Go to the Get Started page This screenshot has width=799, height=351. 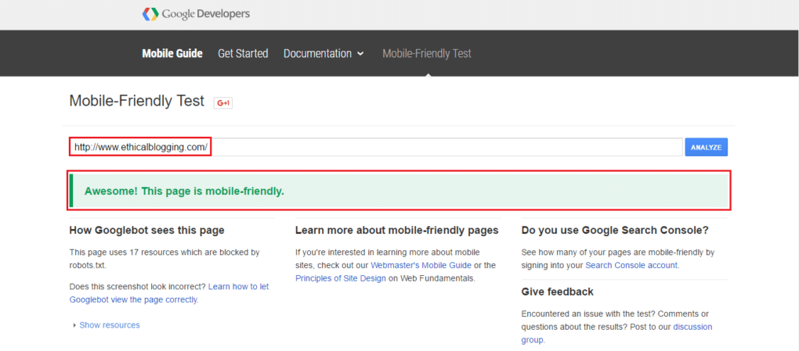point(243,53)
